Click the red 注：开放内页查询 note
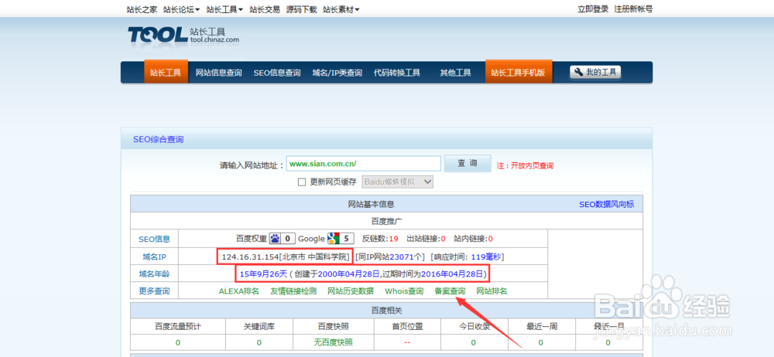This screenshot has height=357, width=774. coord(526,165)
